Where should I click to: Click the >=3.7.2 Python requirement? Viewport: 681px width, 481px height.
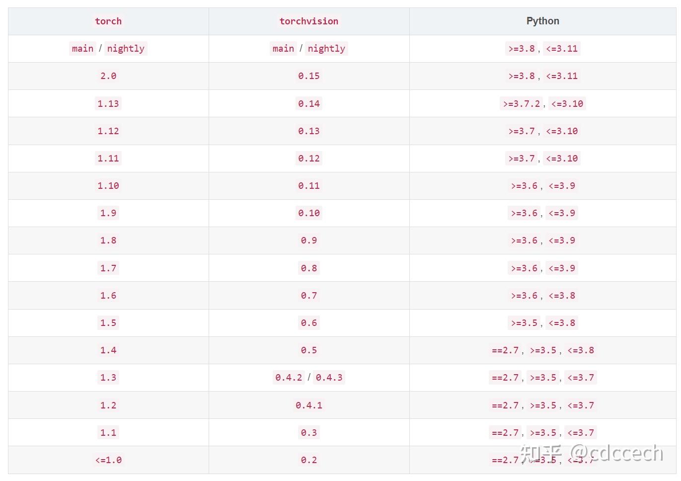point(522,103)
